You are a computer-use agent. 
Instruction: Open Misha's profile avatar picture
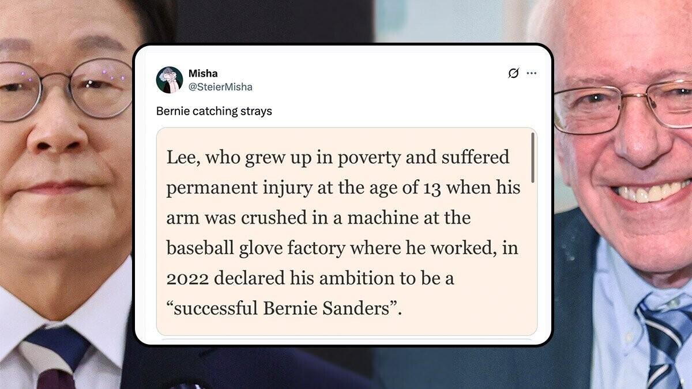pyautogui.click(x=170, y=80)
